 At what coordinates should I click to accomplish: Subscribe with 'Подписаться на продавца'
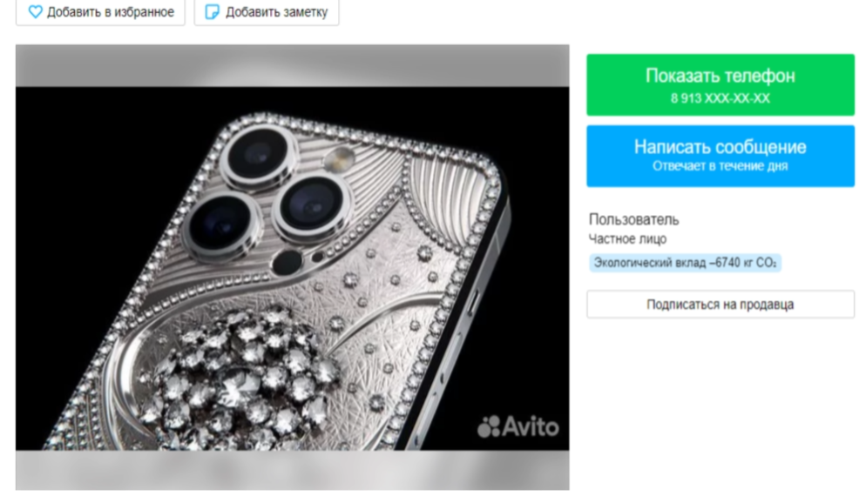pos(720,305)
